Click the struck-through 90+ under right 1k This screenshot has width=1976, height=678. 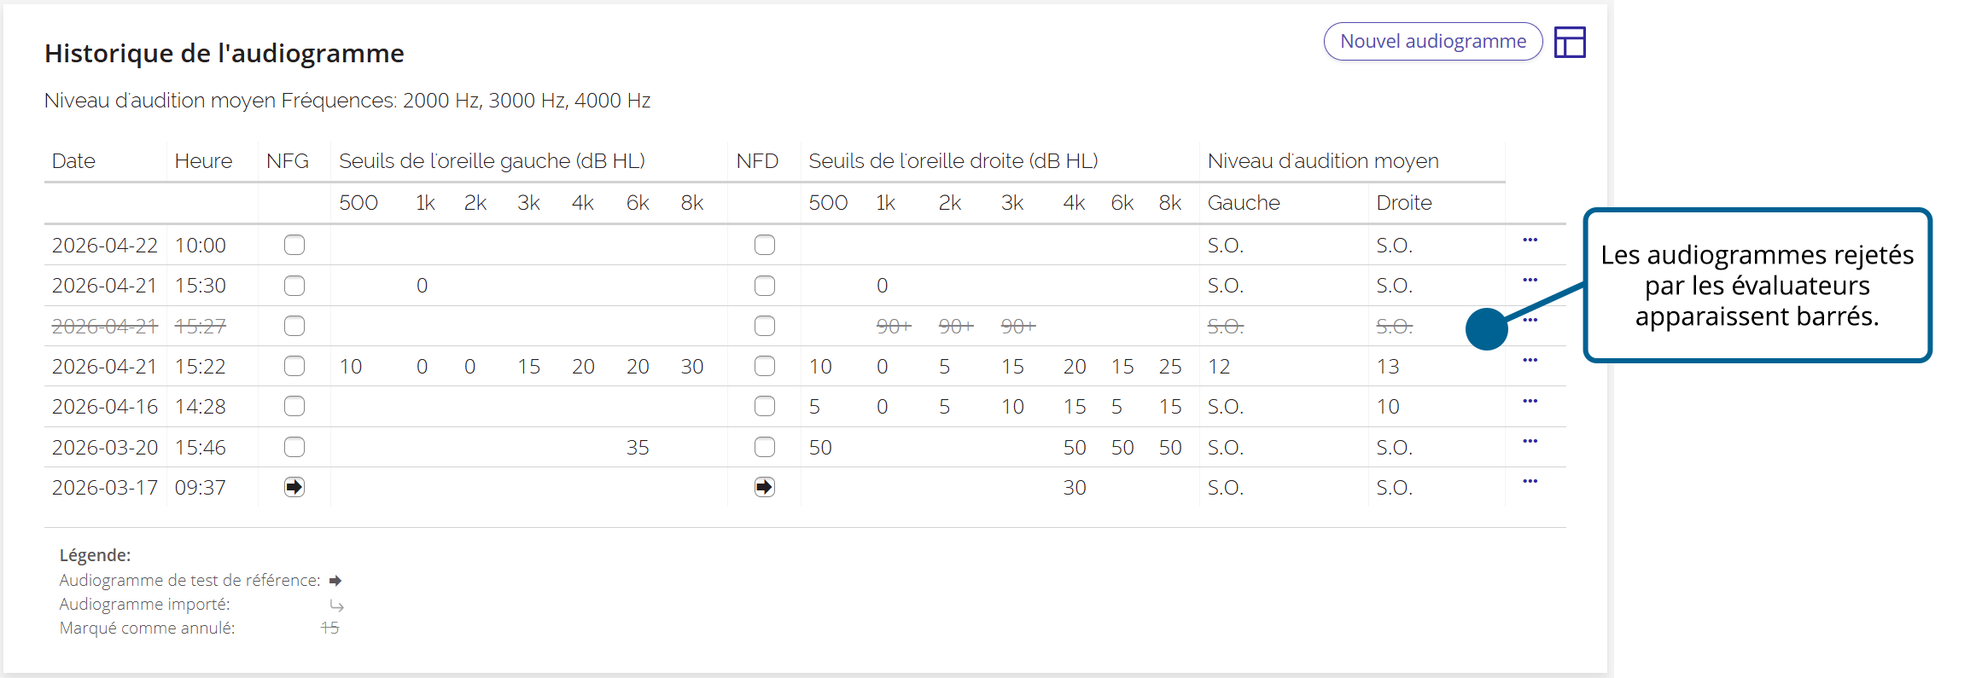coord(894,326)
